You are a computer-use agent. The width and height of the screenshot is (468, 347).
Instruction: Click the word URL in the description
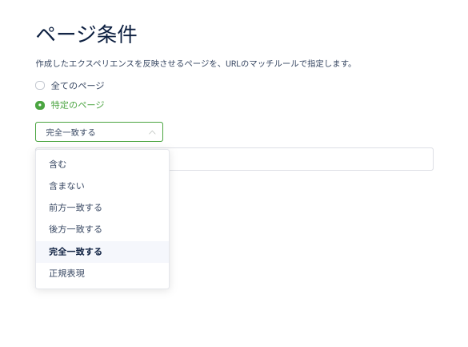point(233,63)
